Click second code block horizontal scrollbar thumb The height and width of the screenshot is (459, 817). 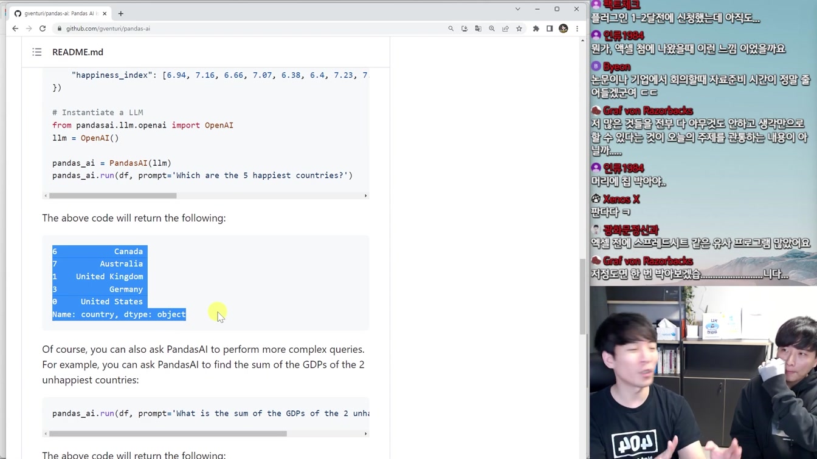point(168,433)
